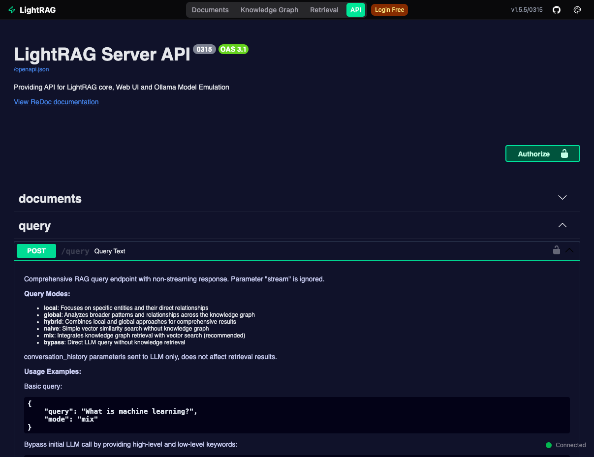594x457 pixels.
Task: Click the 0315 version badge
Action: 204,49
